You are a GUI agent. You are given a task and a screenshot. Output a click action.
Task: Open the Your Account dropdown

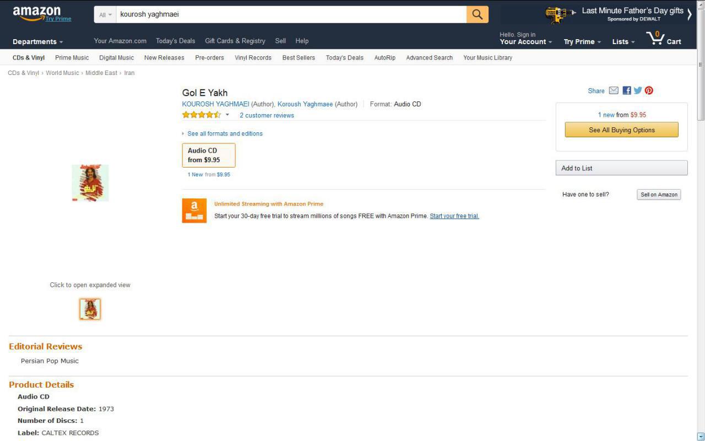point(526,38)
